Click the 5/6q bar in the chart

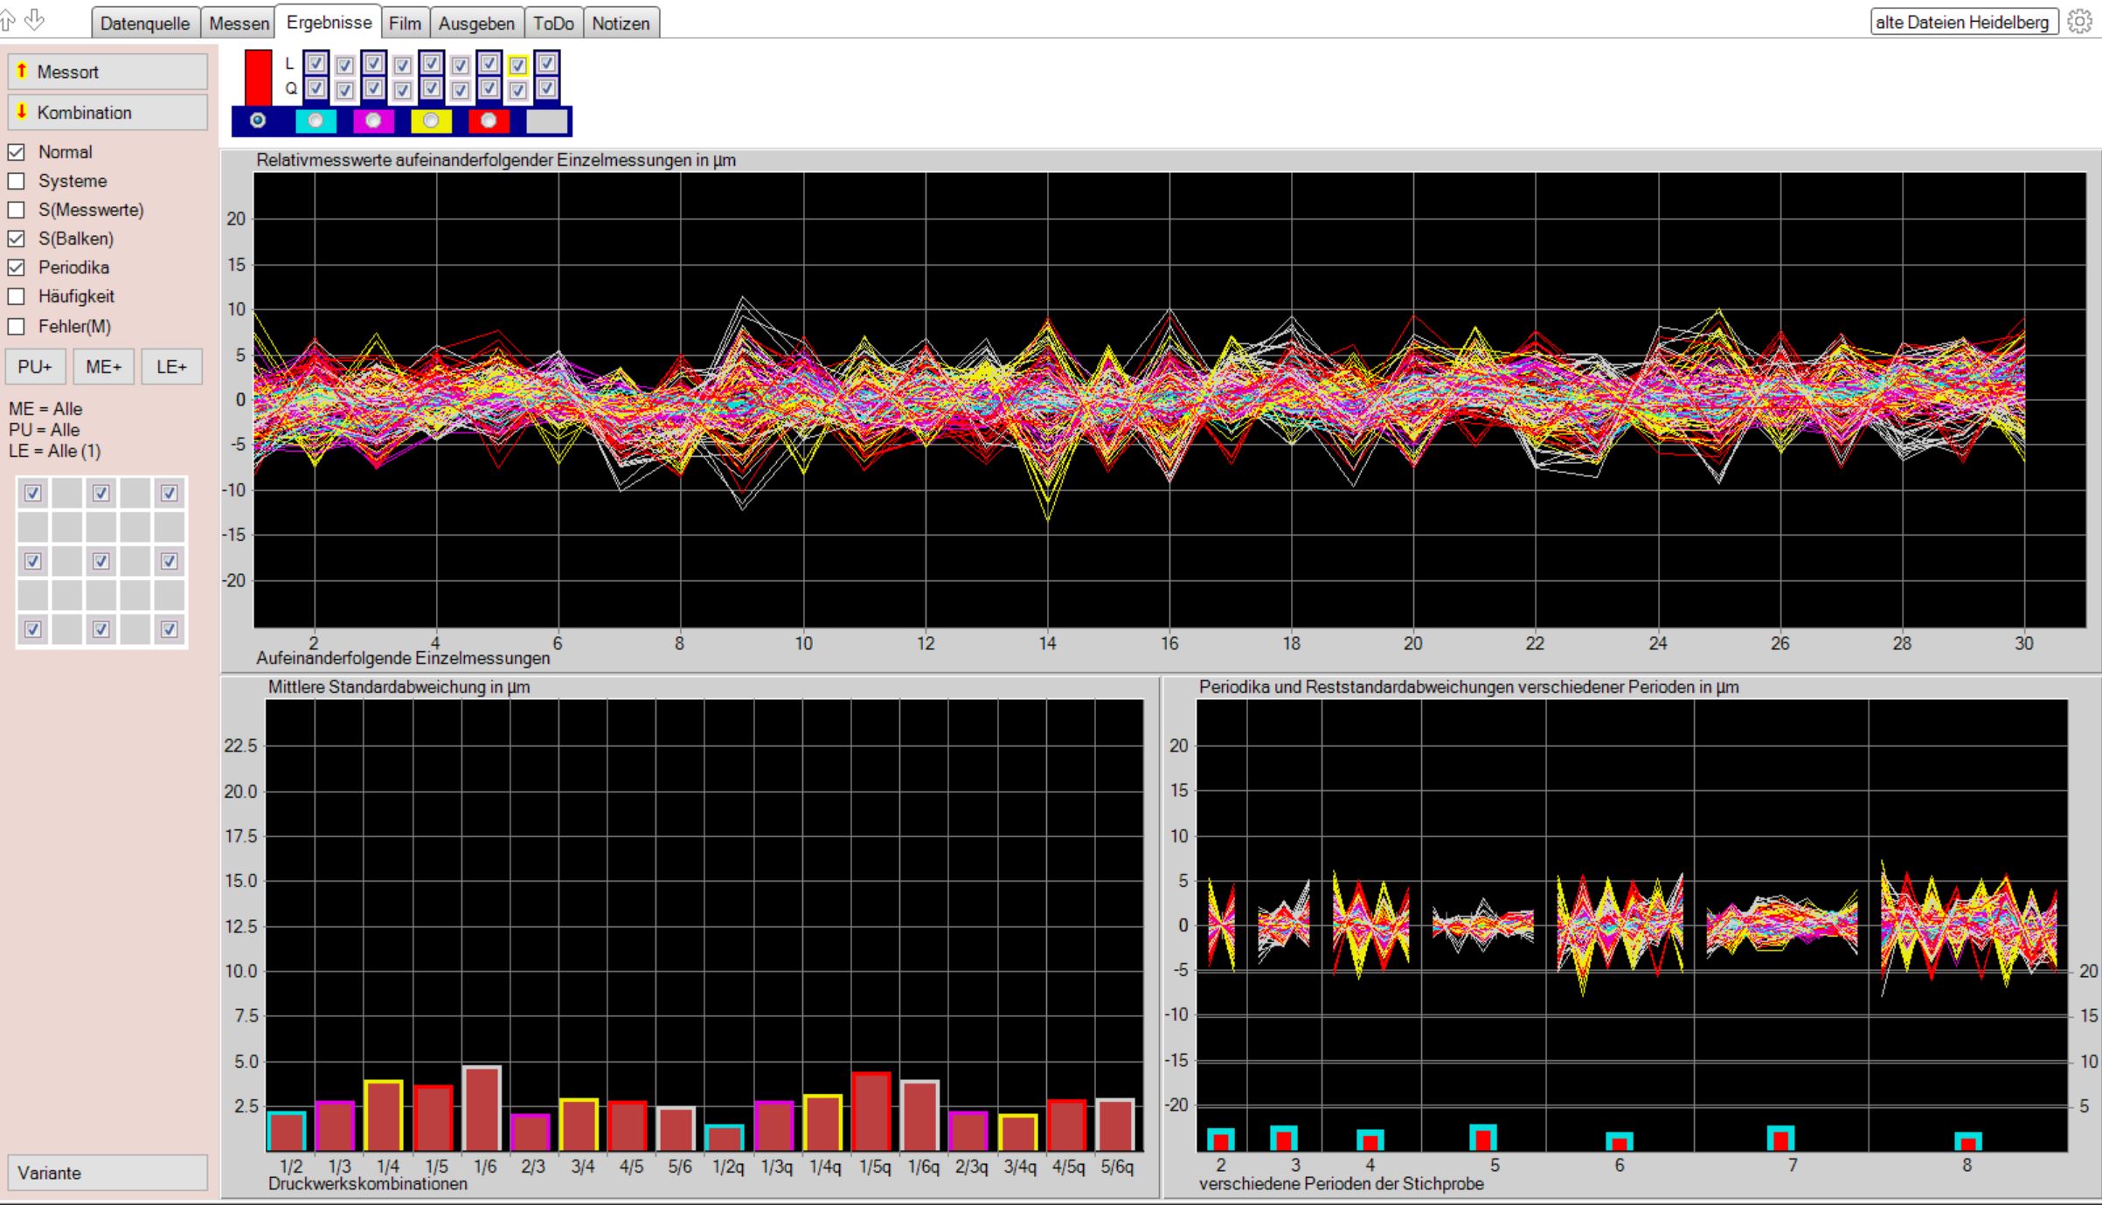point(1117,1125)
